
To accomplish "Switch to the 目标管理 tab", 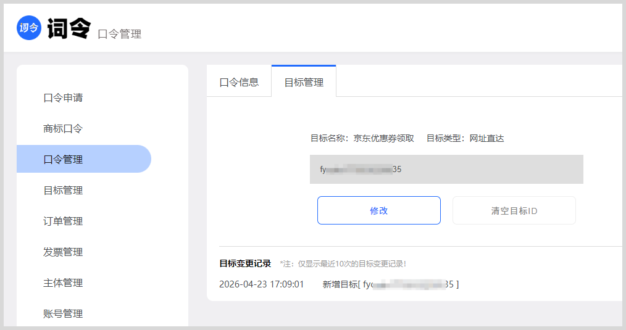I will pyautogui.click(x=304, y=82).
